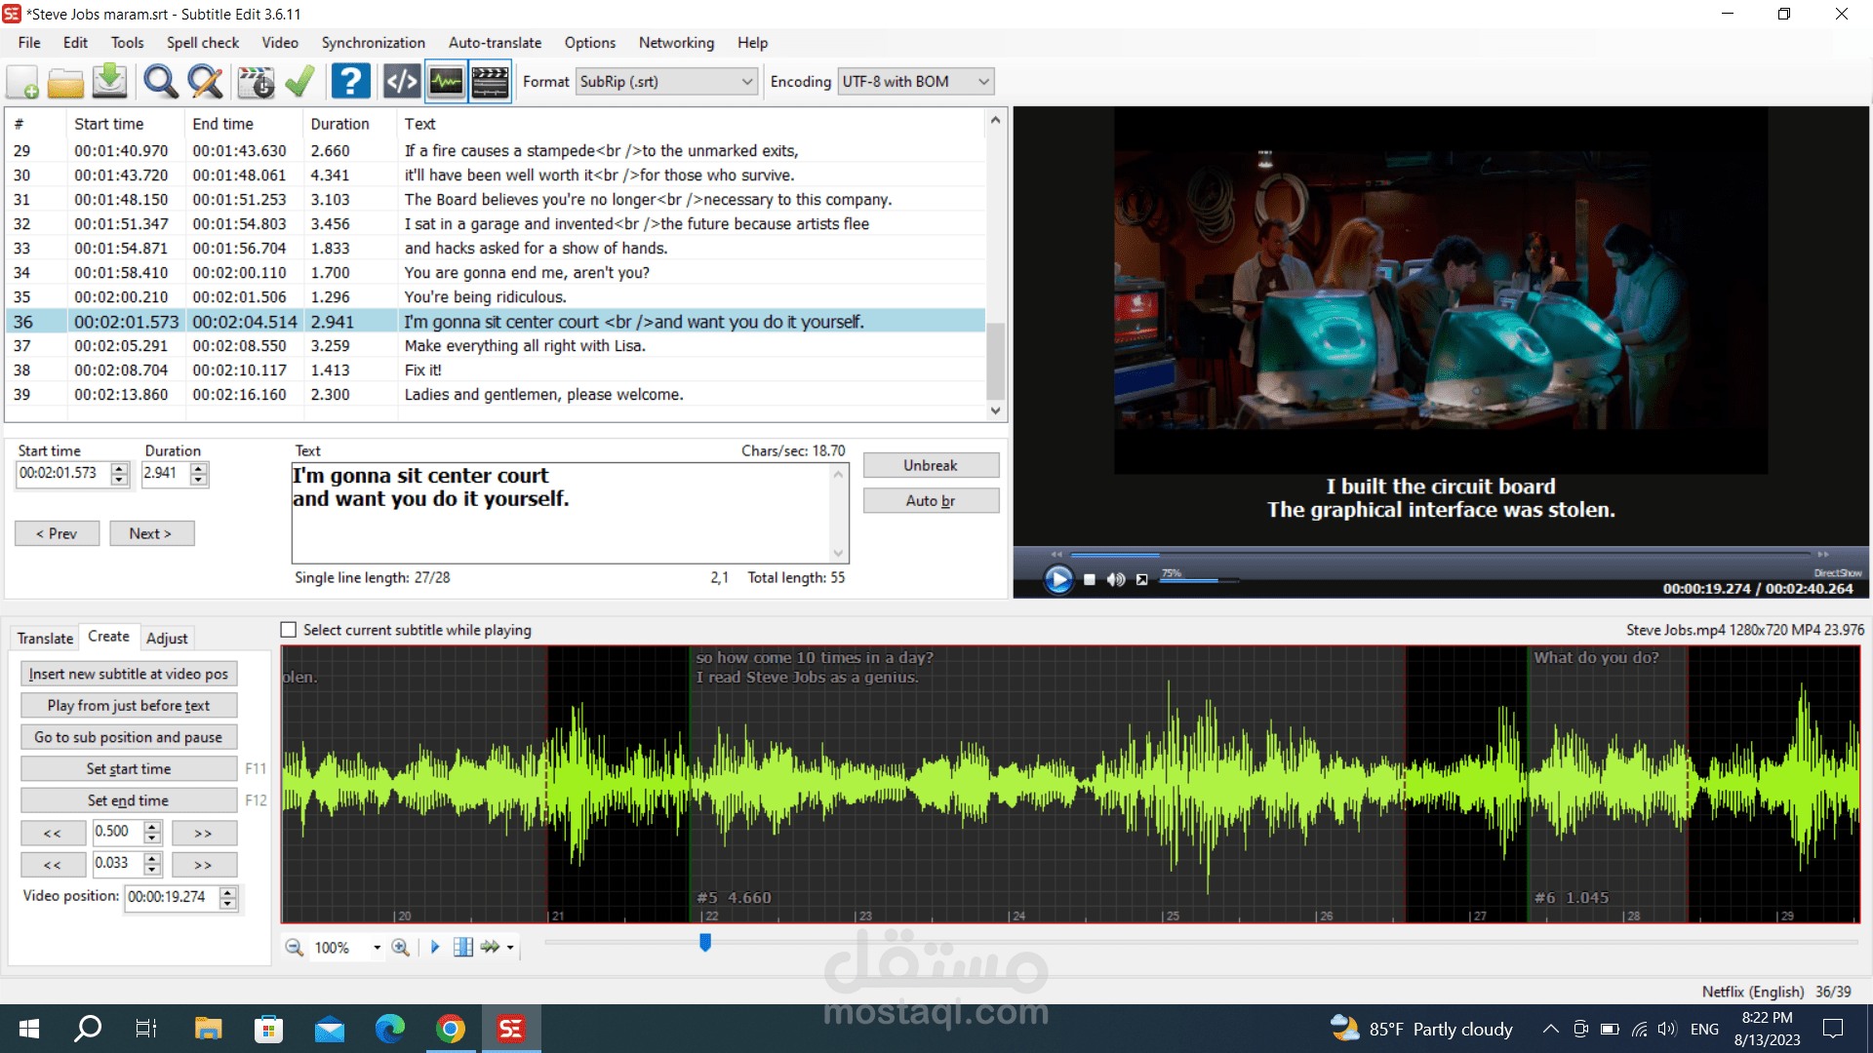Enable Select current subtitle while playing
This screenshot has width=1873, height=1053.
click(x=289, y=630)
